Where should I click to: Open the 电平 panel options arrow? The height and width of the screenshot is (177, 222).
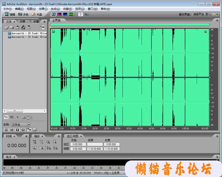click(217, 157)
